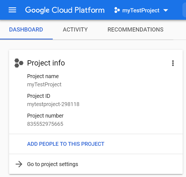Click the project selector hexagon dots icon

[x=117, y=10]
